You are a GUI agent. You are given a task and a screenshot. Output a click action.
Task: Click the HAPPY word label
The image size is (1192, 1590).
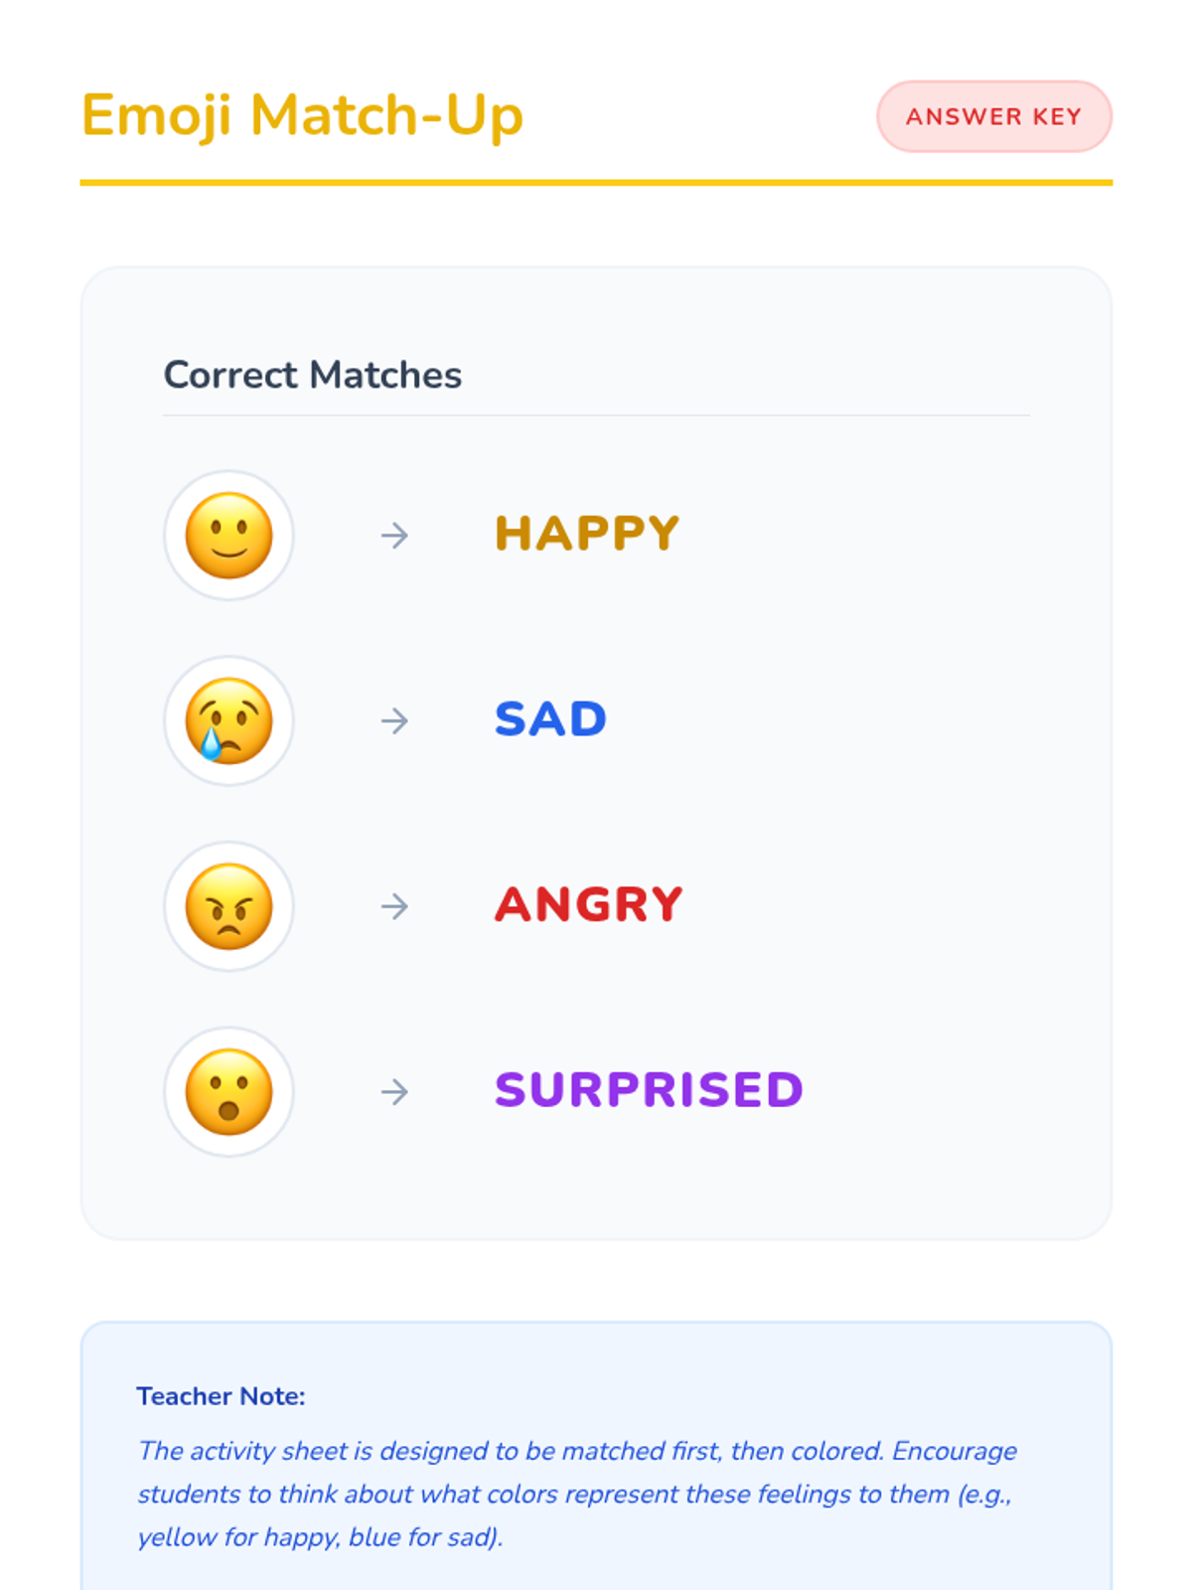point(587,534)
